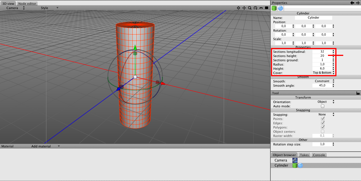Click the camera icon in Object browser
361x181 pixels.
pyautogui.click(x=295, y=160)
